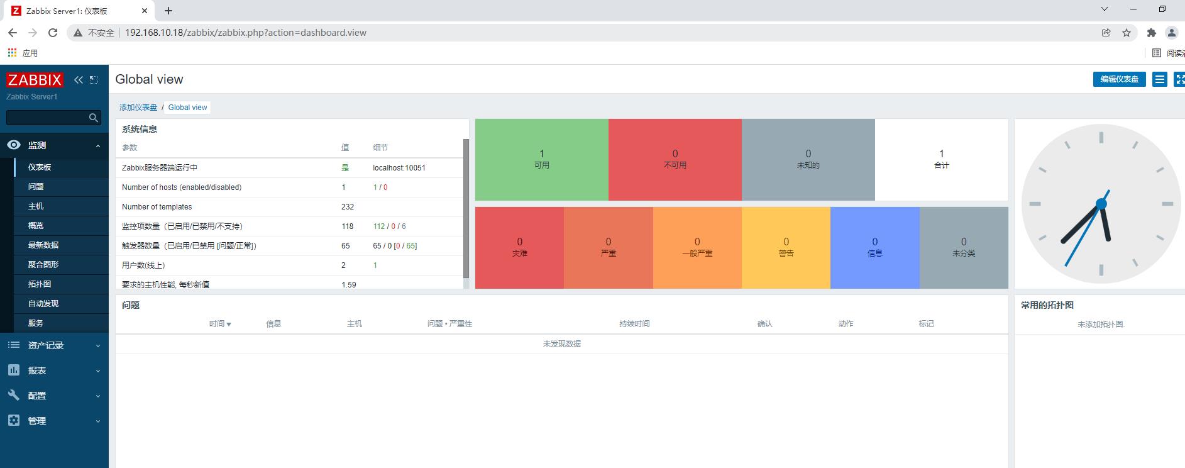Click the hide sidebar icon
The width and height of the screenshot is (1185, 468).
[94, 80]
